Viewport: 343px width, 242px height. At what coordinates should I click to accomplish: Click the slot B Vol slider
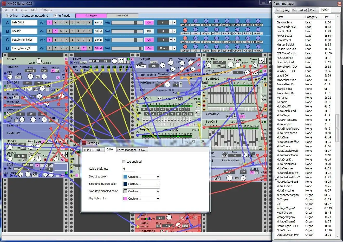tap(127, 31)
